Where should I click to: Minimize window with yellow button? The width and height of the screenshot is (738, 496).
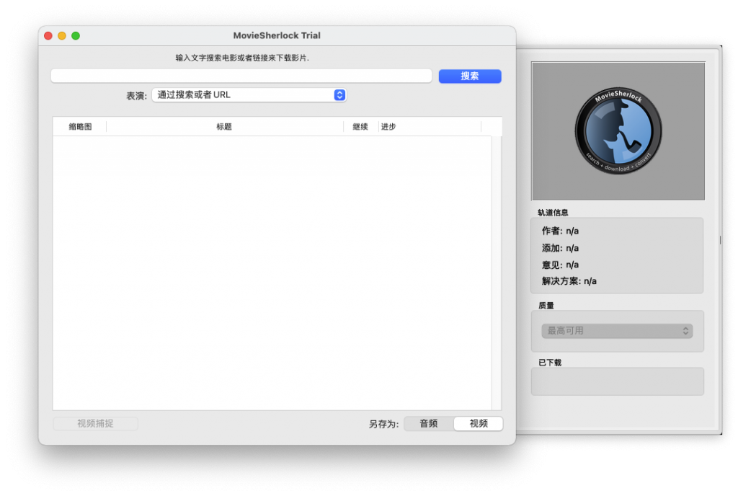tap(62, 36)
